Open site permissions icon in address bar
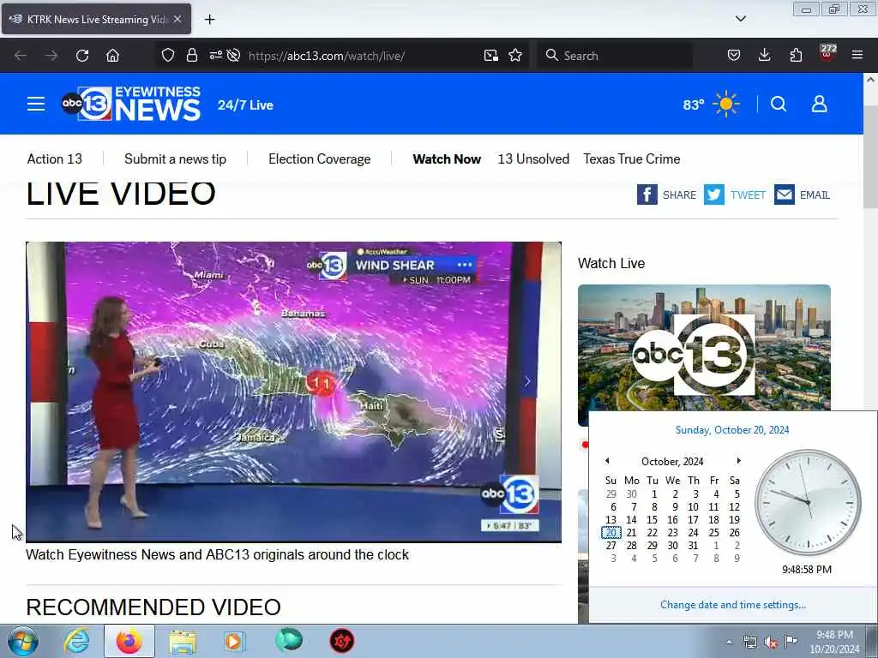This screenshot has height=658, width=878. point(215,56)
